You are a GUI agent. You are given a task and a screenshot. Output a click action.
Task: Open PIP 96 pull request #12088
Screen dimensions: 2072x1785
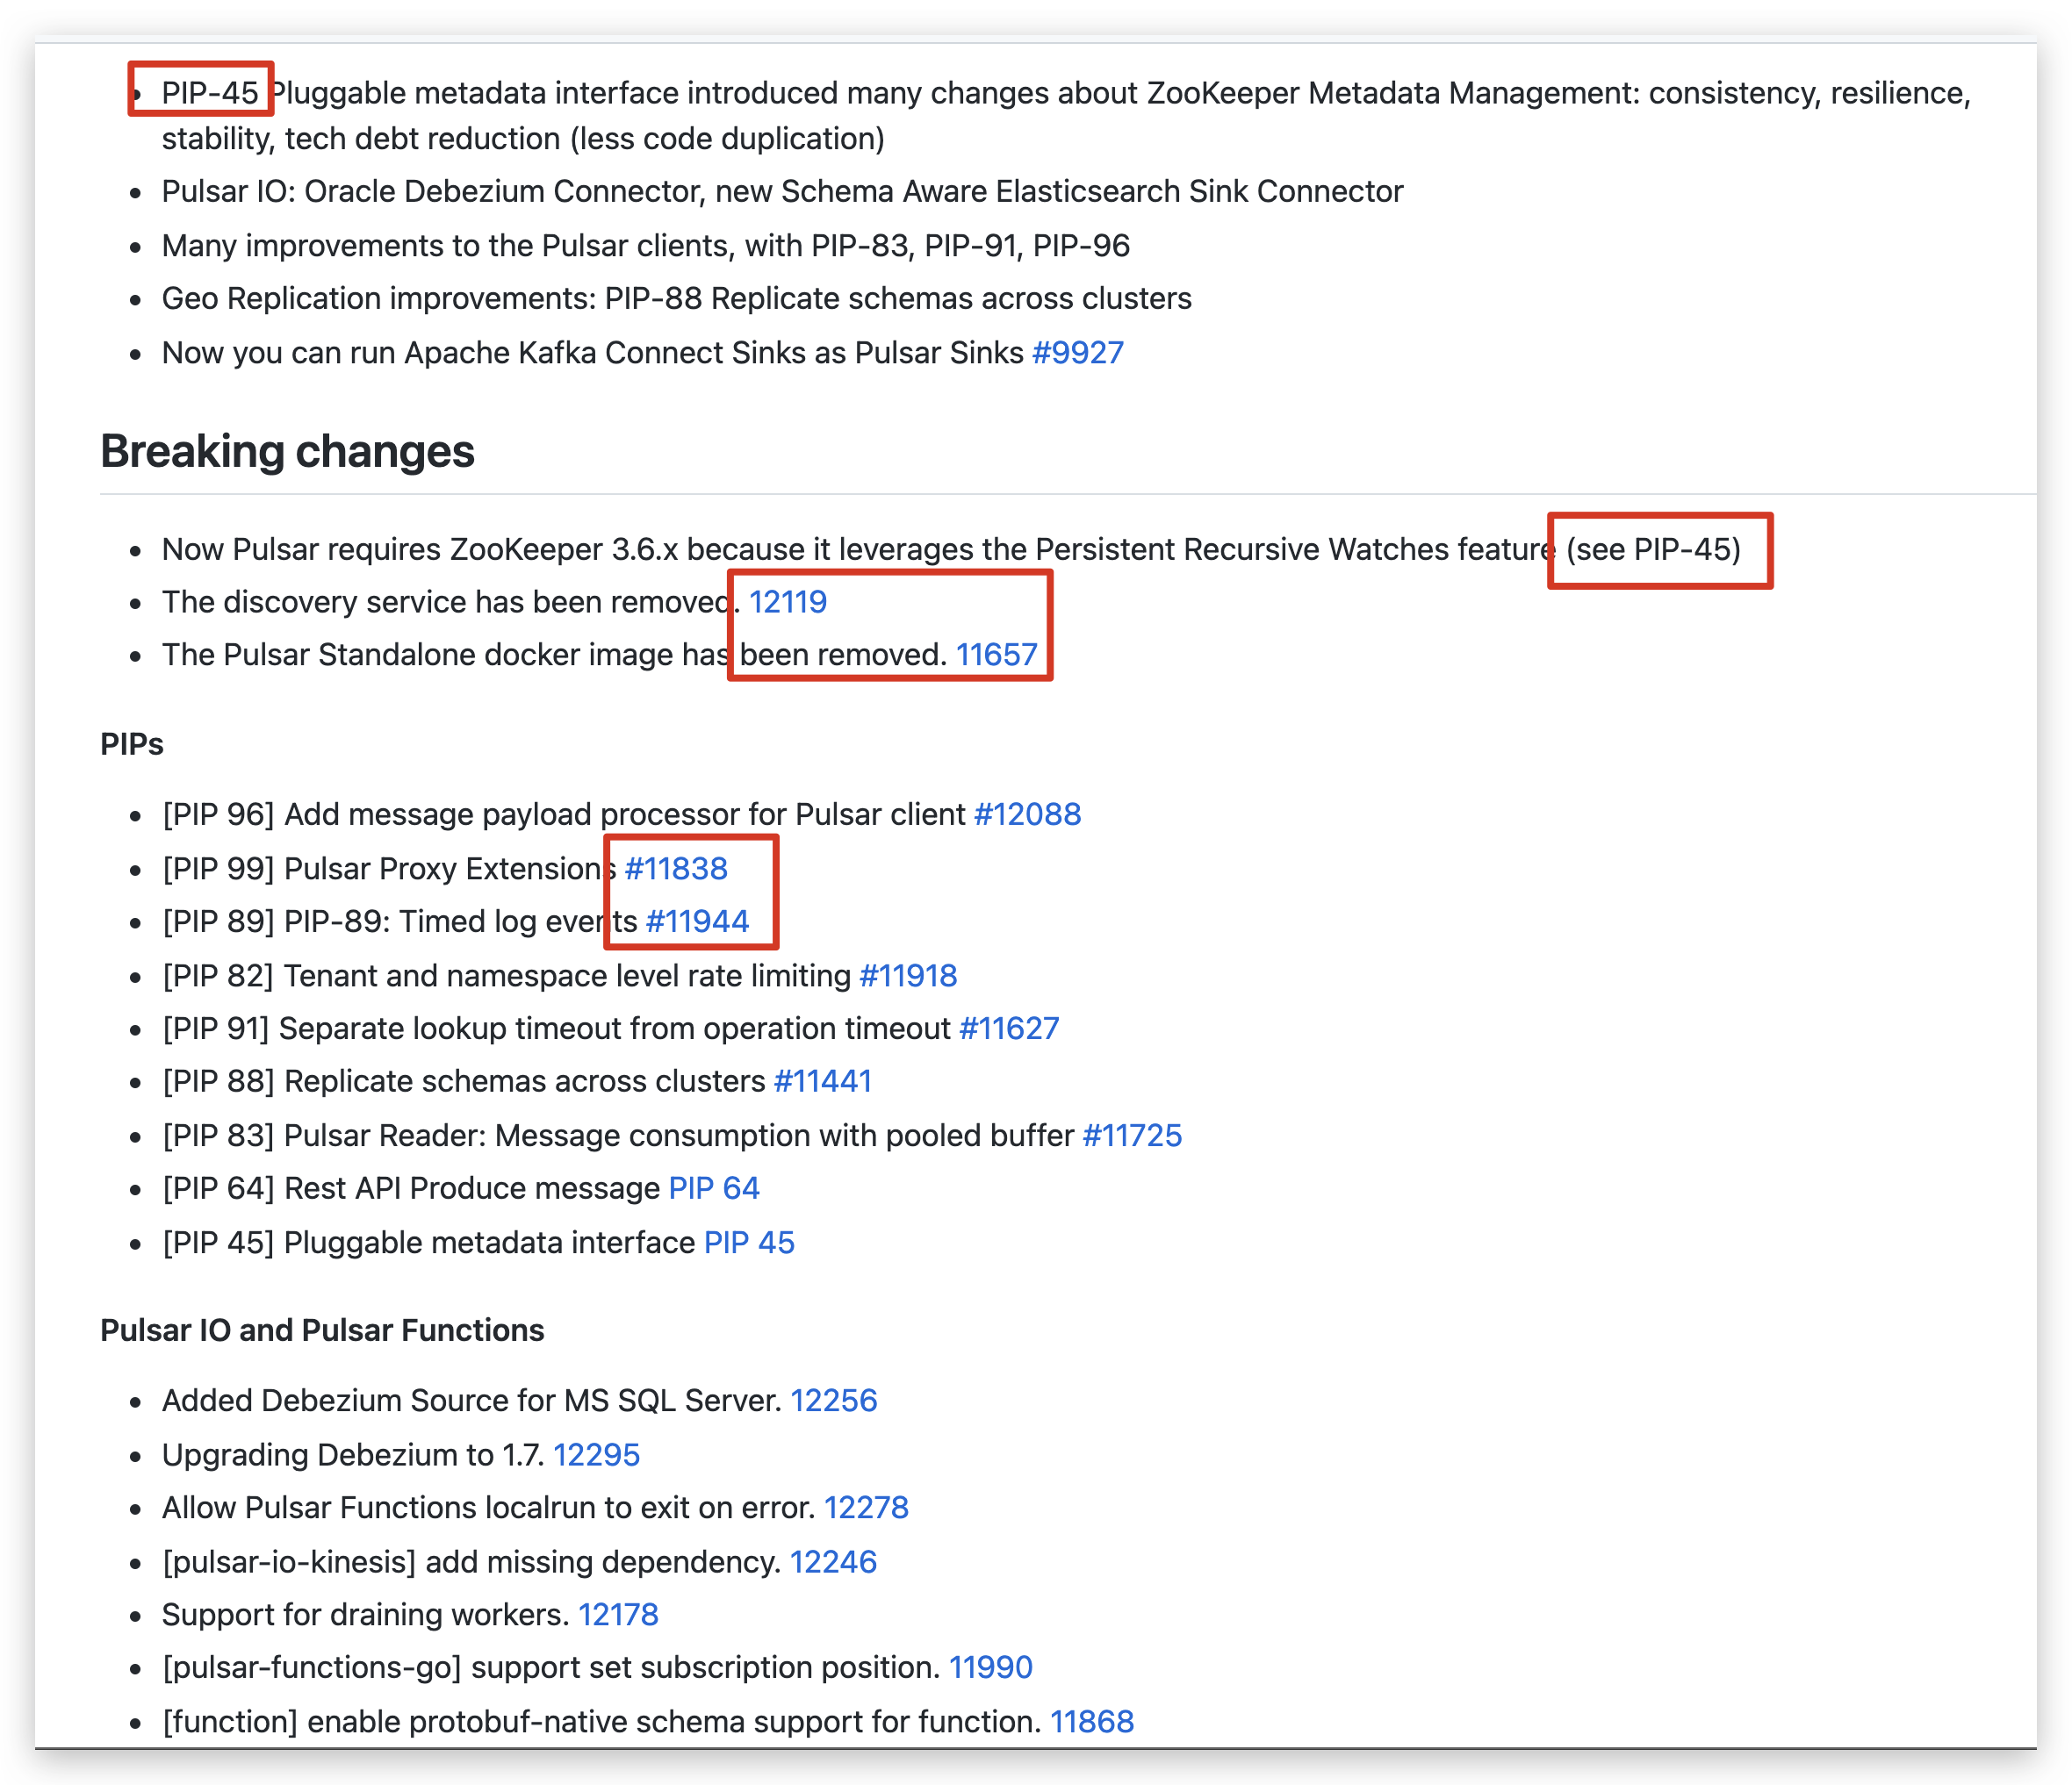(x=1027, y=814)
